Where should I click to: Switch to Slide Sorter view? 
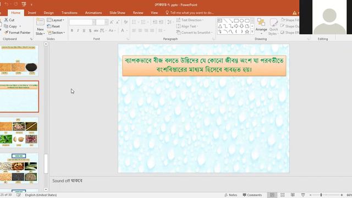(x=282, y=195)
